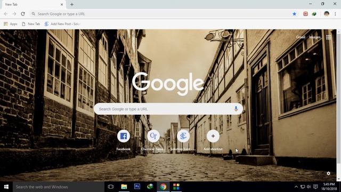Open the green extension icon in toolbar
Image resolution: width=341 pixels, height=192 pixels.
314,14
